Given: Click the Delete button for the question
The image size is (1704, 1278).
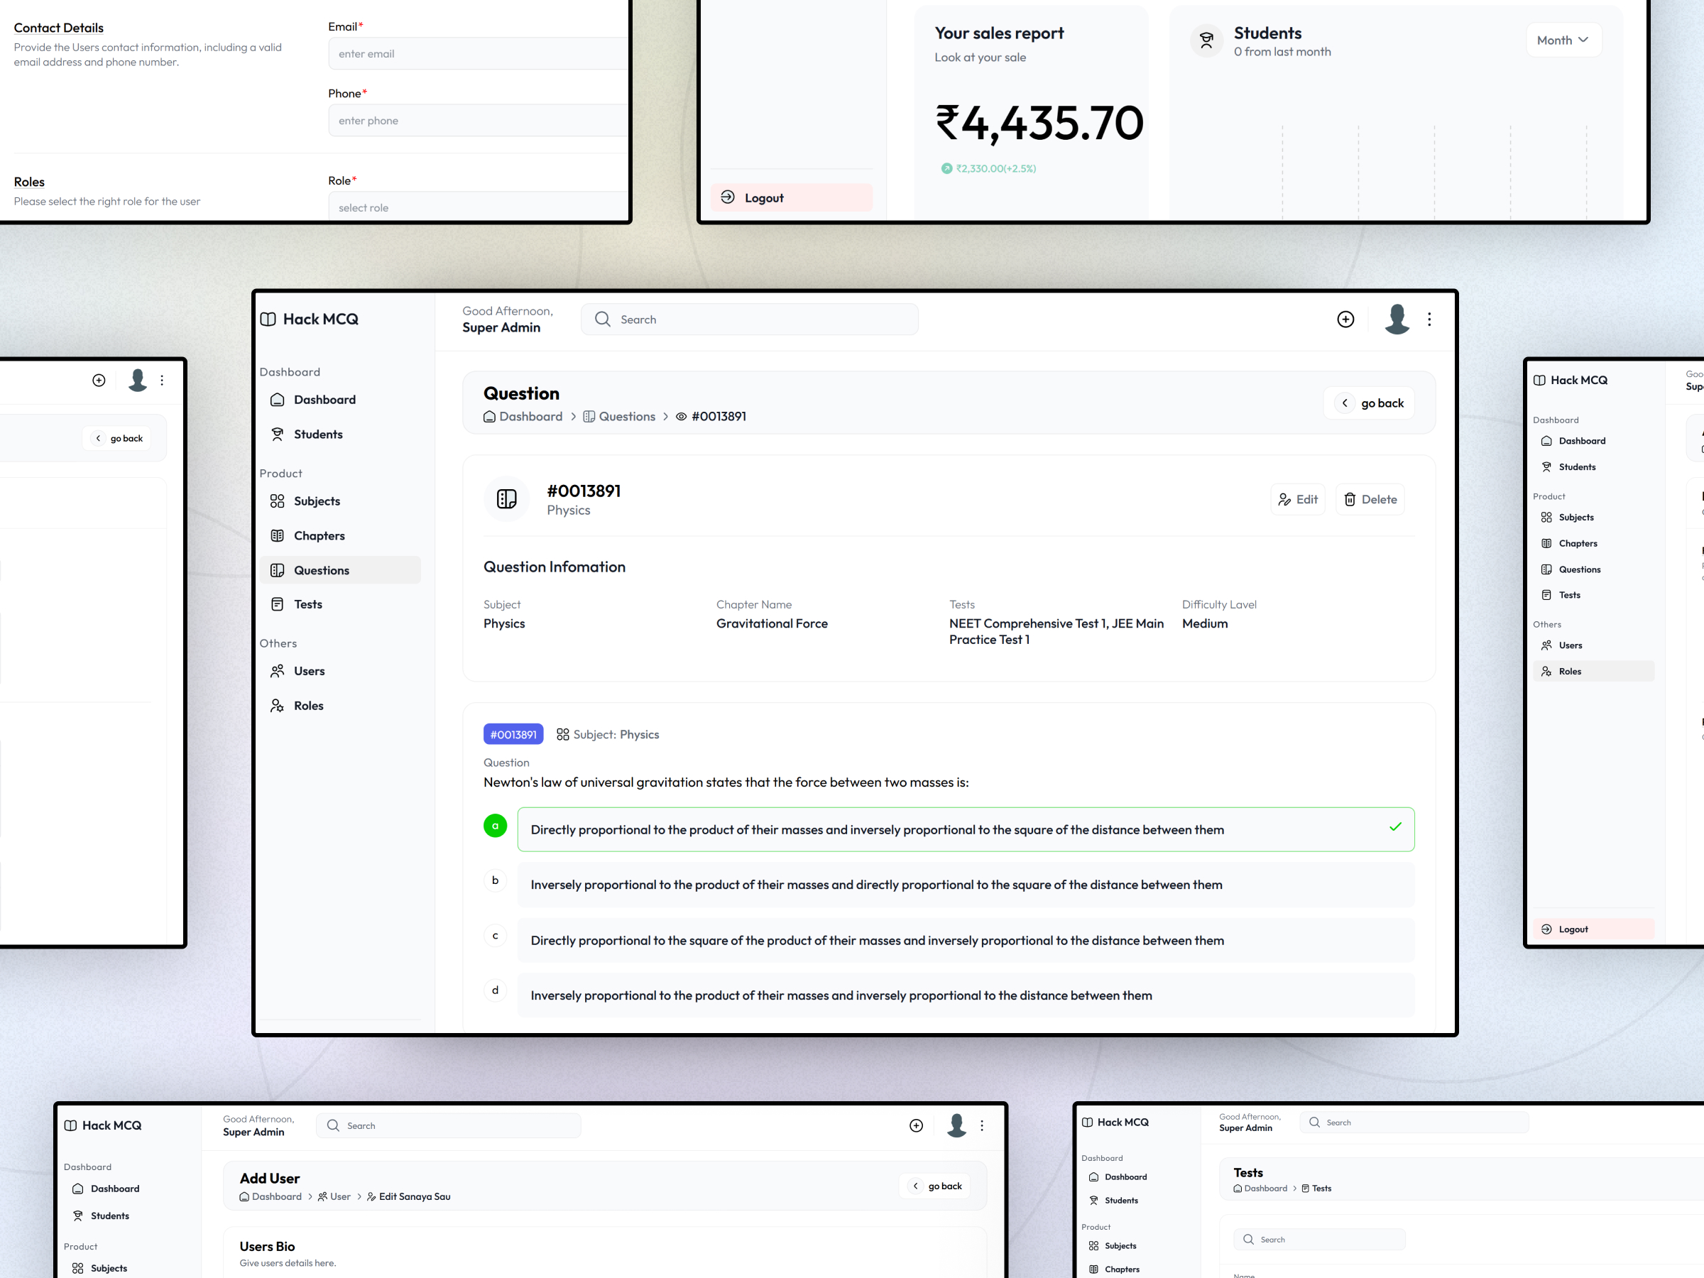Looking at the screenshot, I should pos(1370,499).
